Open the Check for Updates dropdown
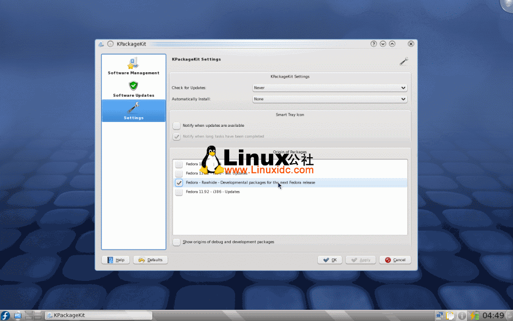The height and width of the screenshot is (321, 513). tap(330, 88)
